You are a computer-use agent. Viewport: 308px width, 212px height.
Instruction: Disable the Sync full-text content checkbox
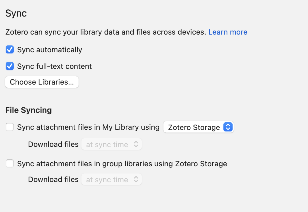(10, 66)
